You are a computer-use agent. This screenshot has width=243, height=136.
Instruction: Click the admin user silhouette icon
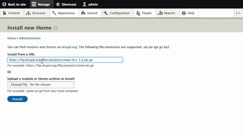84,4
